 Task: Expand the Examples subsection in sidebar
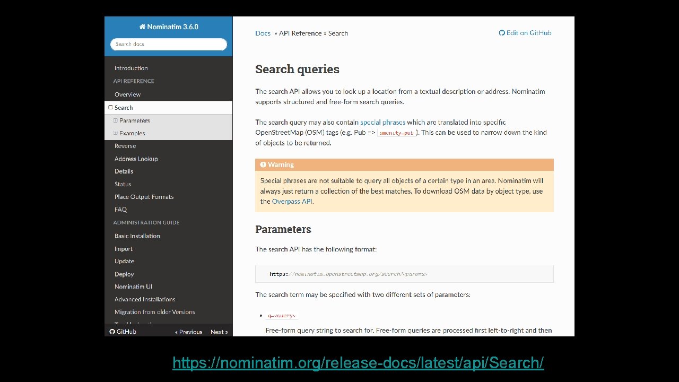[116, 133]
